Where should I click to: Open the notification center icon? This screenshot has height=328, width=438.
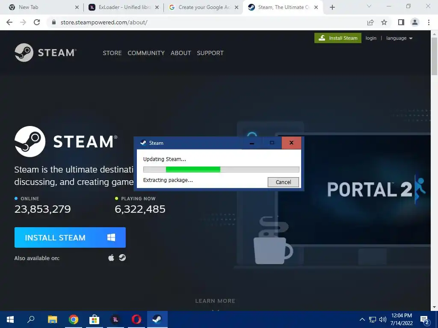(x=425, y=320)
